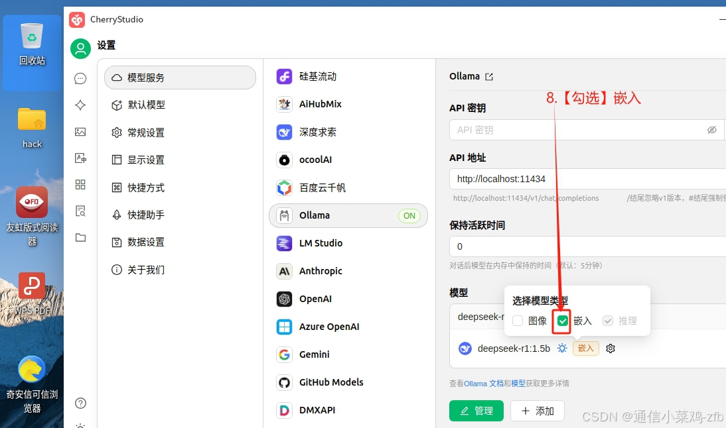Open 模型服务 settings section

180,78
